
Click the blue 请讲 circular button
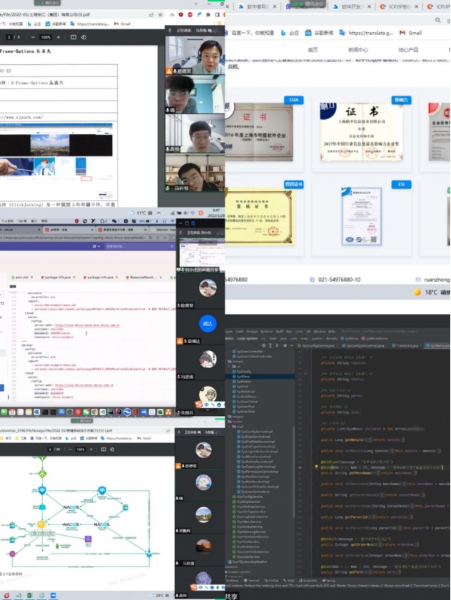207,323
